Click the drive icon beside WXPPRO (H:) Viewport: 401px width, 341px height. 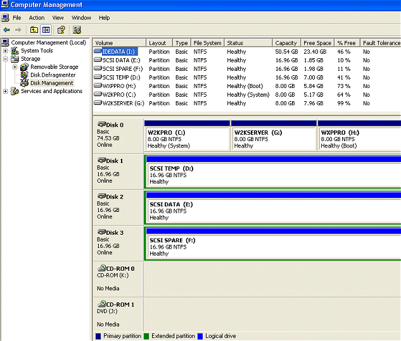[98, 85]
